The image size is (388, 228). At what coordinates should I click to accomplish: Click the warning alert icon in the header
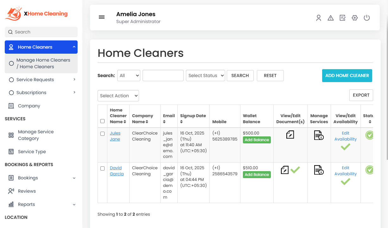click(330, 18)
